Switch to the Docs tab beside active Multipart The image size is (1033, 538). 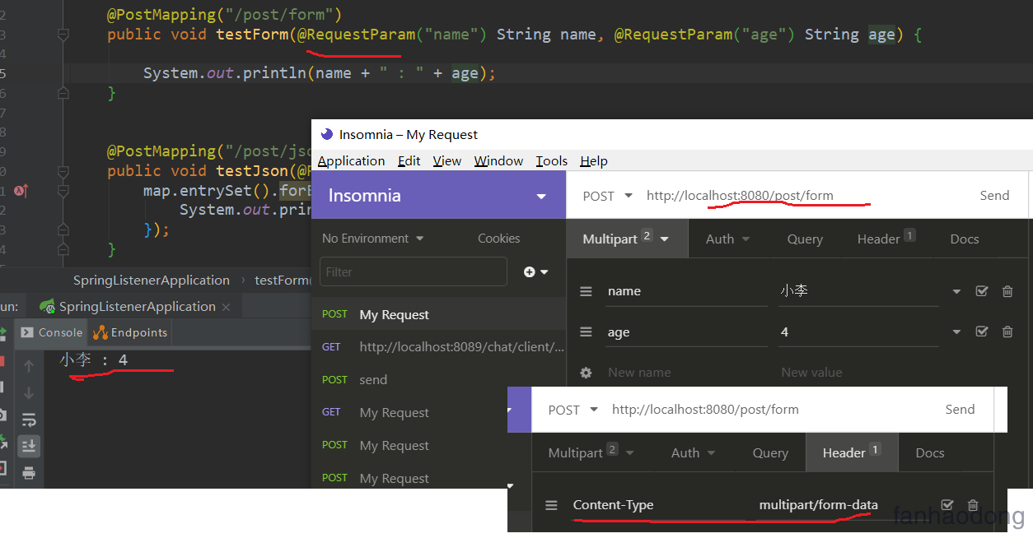pyautogui.click(x=965, y=239)
